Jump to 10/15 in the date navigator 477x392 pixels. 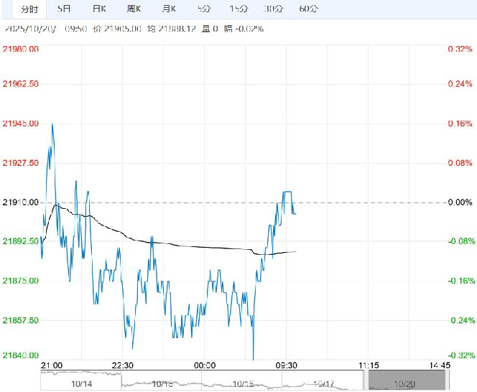[x=163, y=384]
